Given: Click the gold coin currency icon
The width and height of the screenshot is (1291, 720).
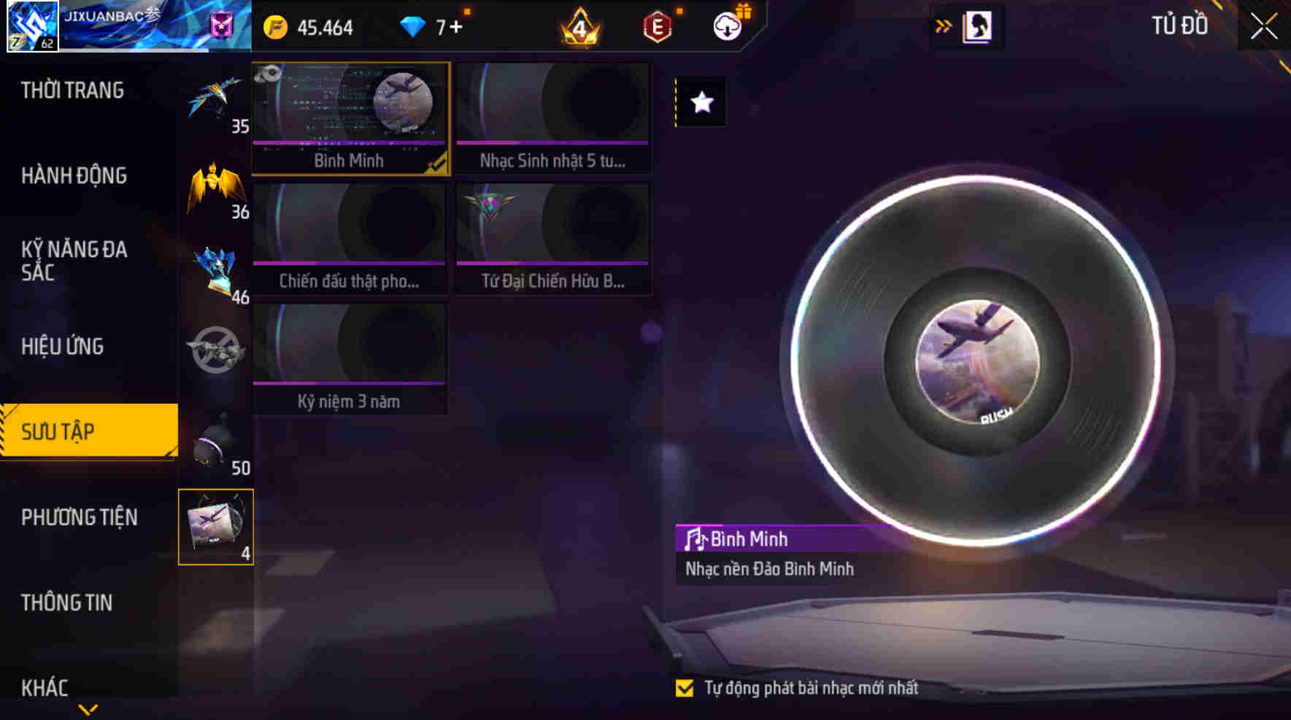Looking at the screenshot, I should tap(276, 28).
